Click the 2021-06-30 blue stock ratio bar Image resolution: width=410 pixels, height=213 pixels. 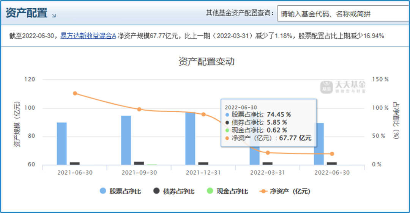62,144
